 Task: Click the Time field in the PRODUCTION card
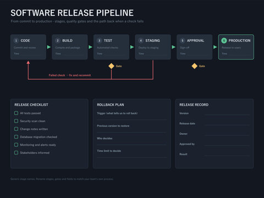(237, 54)
